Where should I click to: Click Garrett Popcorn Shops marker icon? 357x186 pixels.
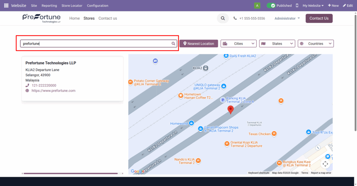[x=200, y=129]
